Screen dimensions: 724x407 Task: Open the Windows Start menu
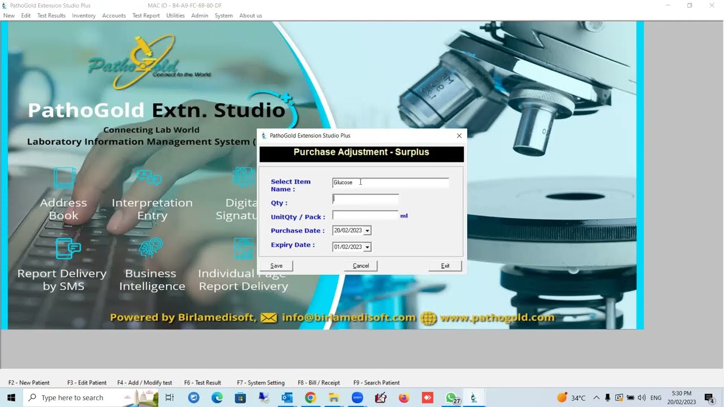pyautogui.click(x=11, y=397)
